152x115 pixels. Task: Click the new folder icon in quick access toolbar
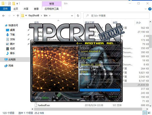pos(14,4)
